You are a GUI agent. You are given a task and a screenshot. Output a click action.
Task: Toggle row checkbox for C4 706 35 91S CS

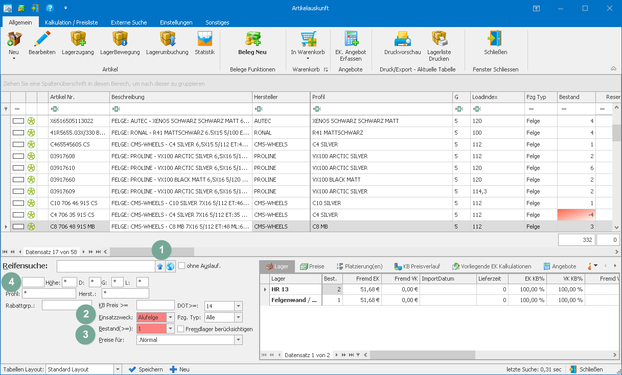(x=18, y=215)
